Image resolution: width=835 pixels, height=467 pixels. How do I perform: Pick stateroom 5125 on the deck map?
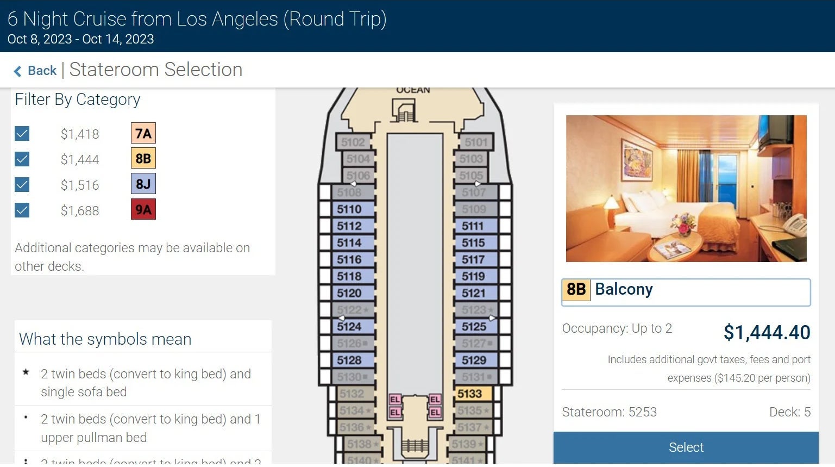[x=474, y=327]
